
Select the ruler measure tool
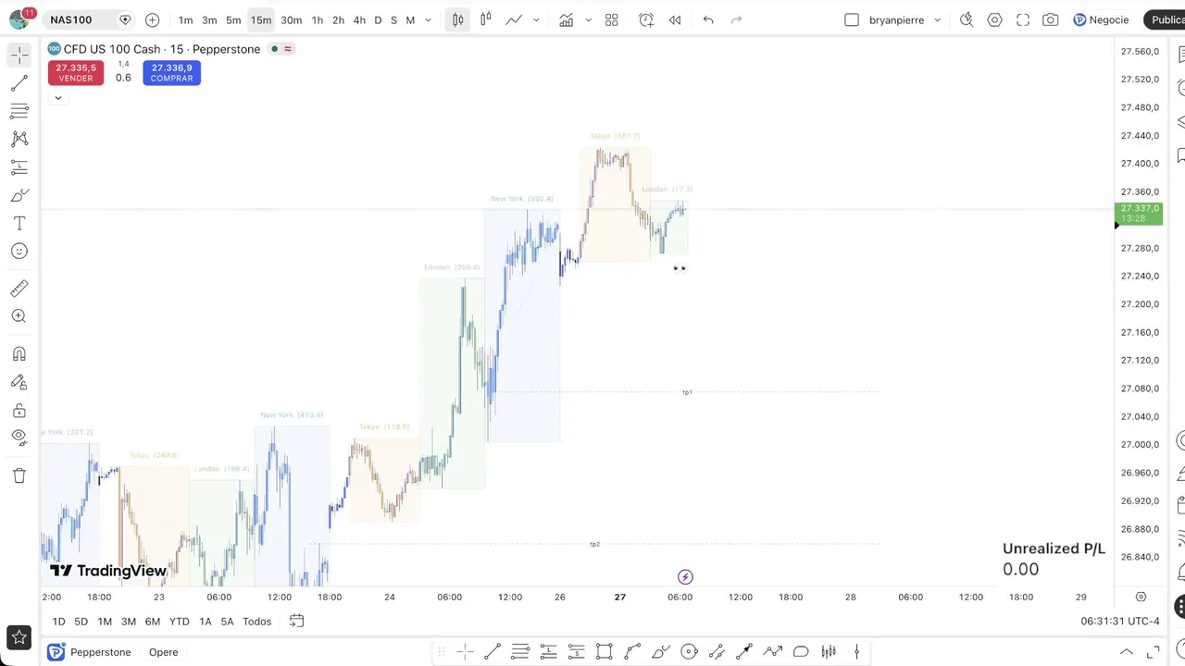point(19,289)
